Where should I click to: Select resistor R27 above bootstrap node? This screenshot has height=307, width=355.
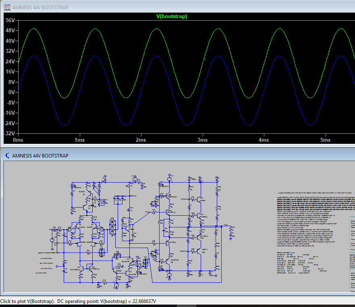129,185
